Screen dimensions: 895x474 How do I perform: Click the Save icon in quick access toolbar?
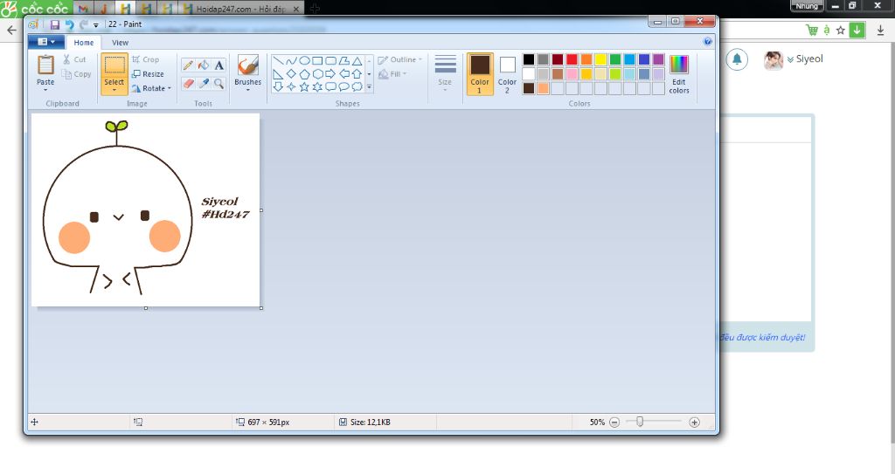coord(55,24)
